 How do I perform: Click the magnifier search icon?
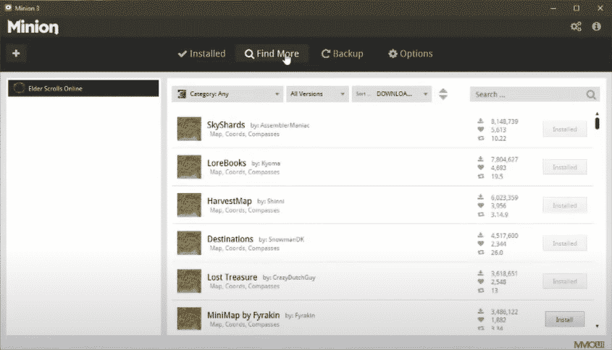pyautogui.click(x=591, y=94)
